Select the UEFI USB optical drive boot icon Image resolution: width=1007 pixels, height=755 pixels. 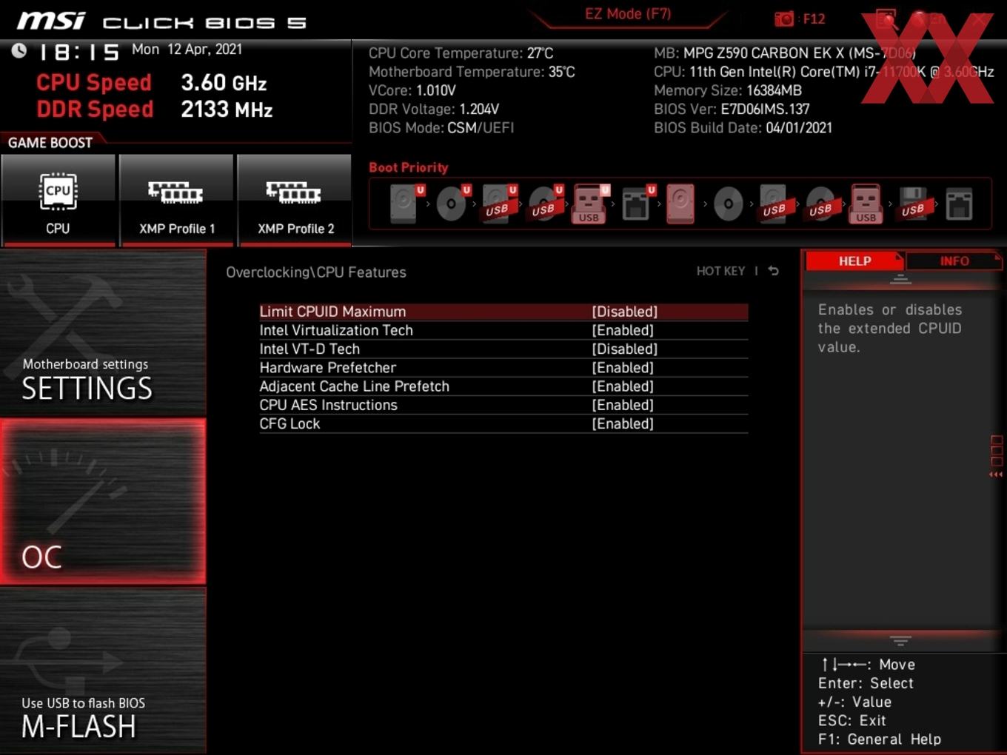coord(545,204)
